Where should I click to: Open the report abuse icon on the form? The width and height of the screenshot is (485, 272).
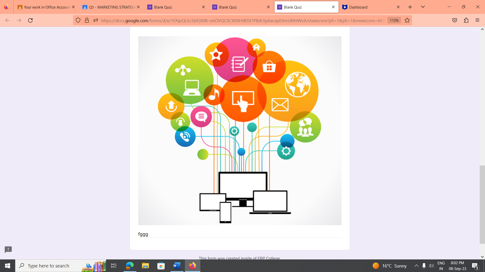tap(8, 250)
